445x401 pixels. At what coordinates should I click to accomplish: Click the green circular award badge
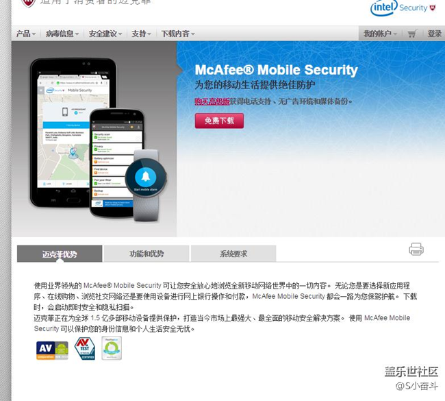(112, 348)
